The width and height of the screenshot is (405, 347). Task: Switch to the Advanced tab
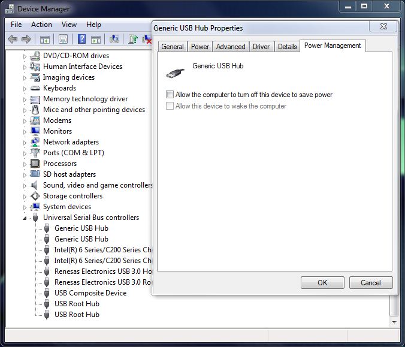click(231, 47)
